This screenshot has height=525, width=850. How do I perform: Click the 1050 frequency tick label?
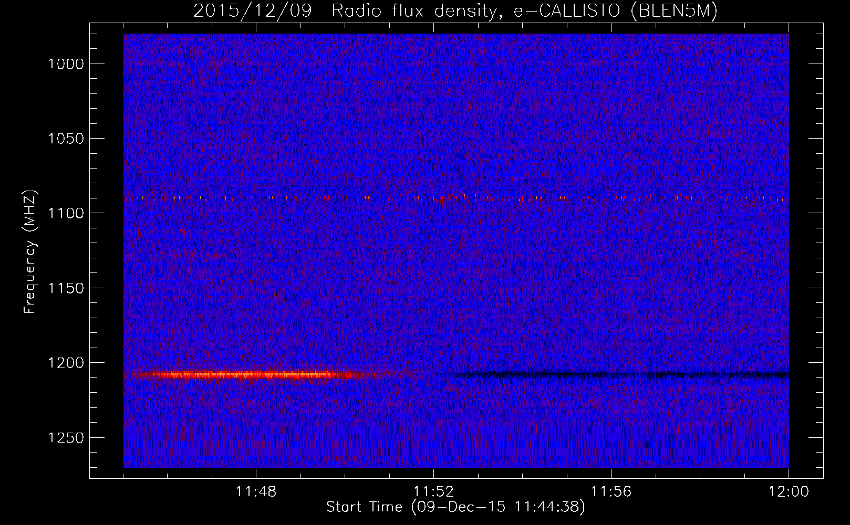click(66, 139)
